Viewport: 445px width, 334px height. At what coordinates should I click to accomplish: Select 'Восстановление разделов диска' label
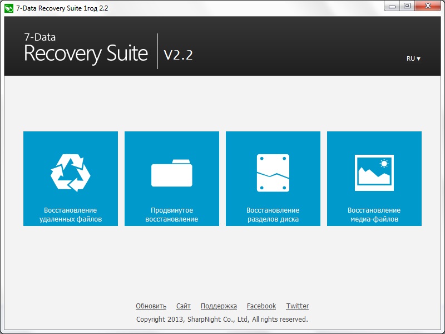click(x=273, y=215)
